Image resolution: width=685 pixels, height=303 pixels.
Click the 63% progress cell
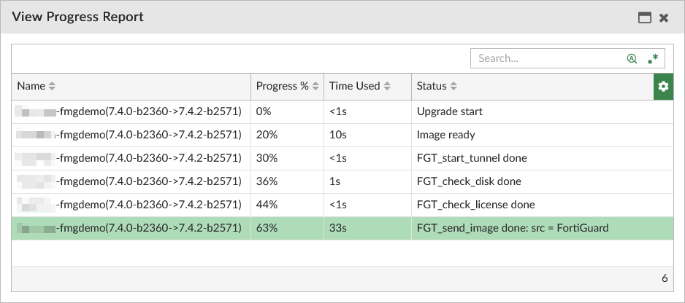point(267,228)
